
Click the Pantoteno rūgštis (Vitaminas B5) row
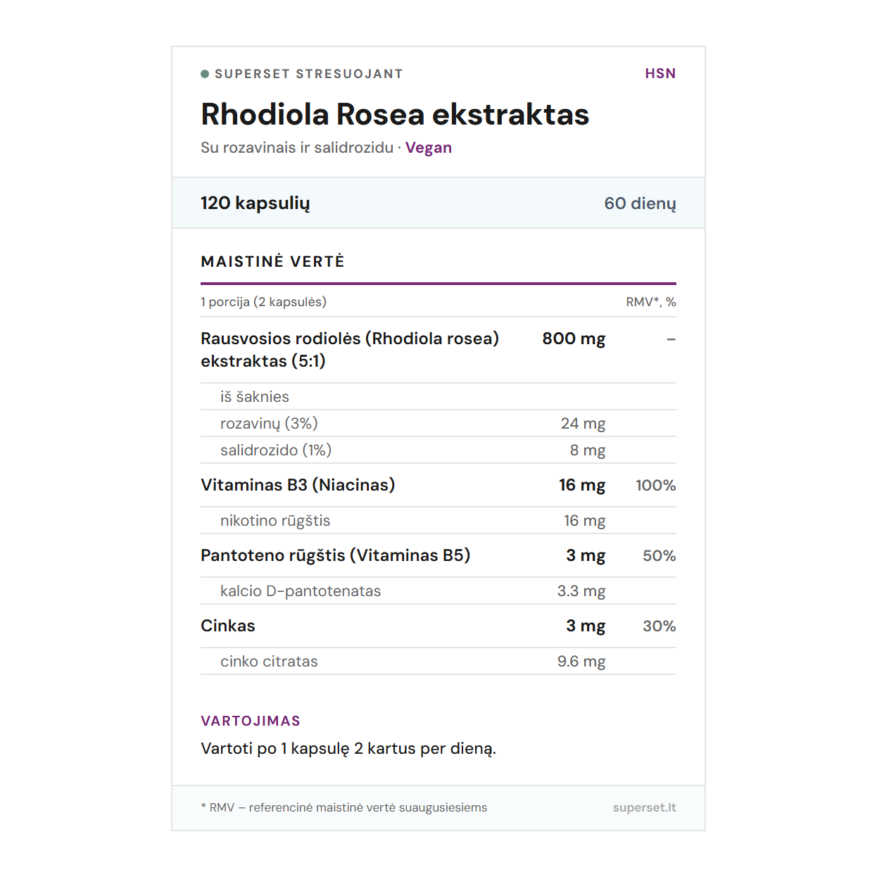pos(335,555)
